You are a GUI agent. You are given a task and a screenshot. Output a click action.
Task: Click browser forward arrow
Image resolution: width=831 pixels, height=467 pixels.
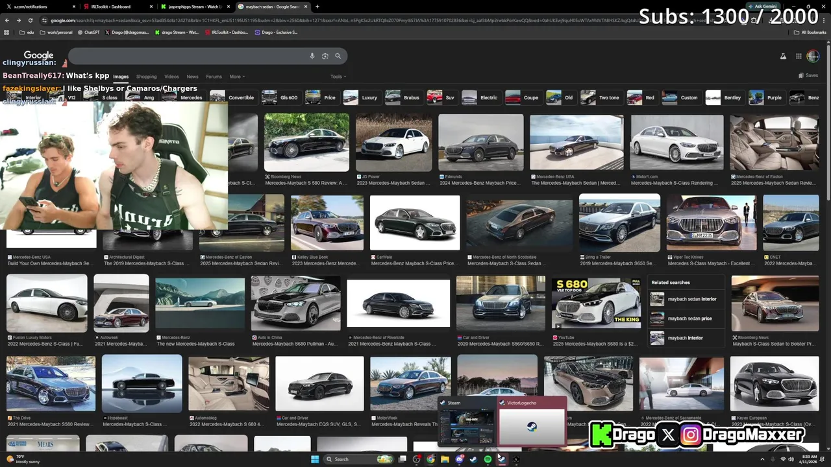tap(20, 20)
